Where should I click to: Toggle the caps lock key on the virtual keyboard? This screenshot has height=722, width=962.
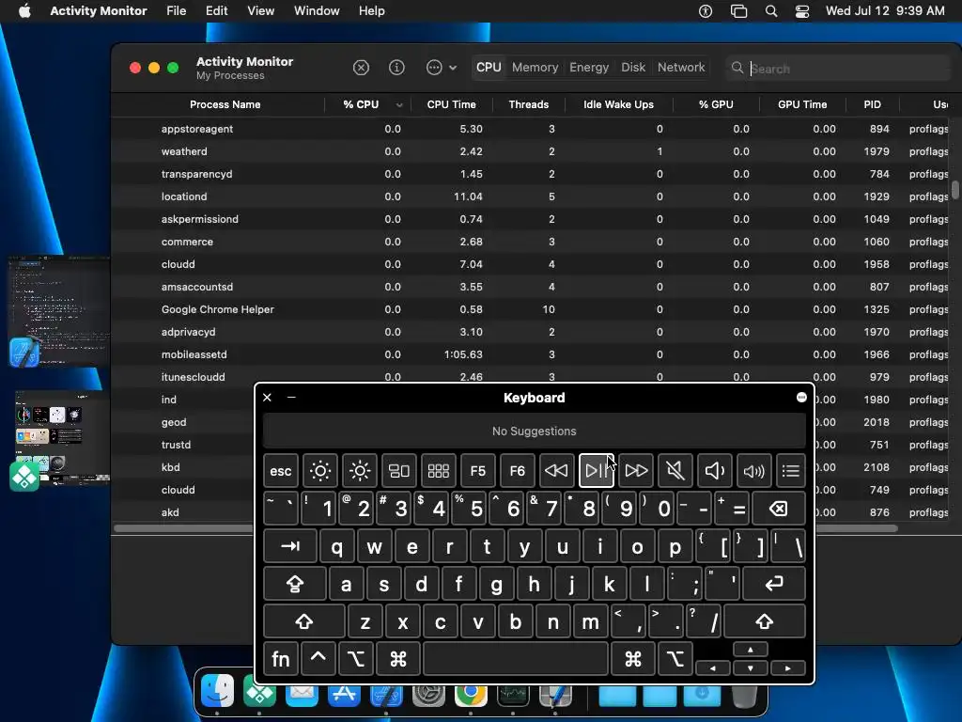coord(295,584)
